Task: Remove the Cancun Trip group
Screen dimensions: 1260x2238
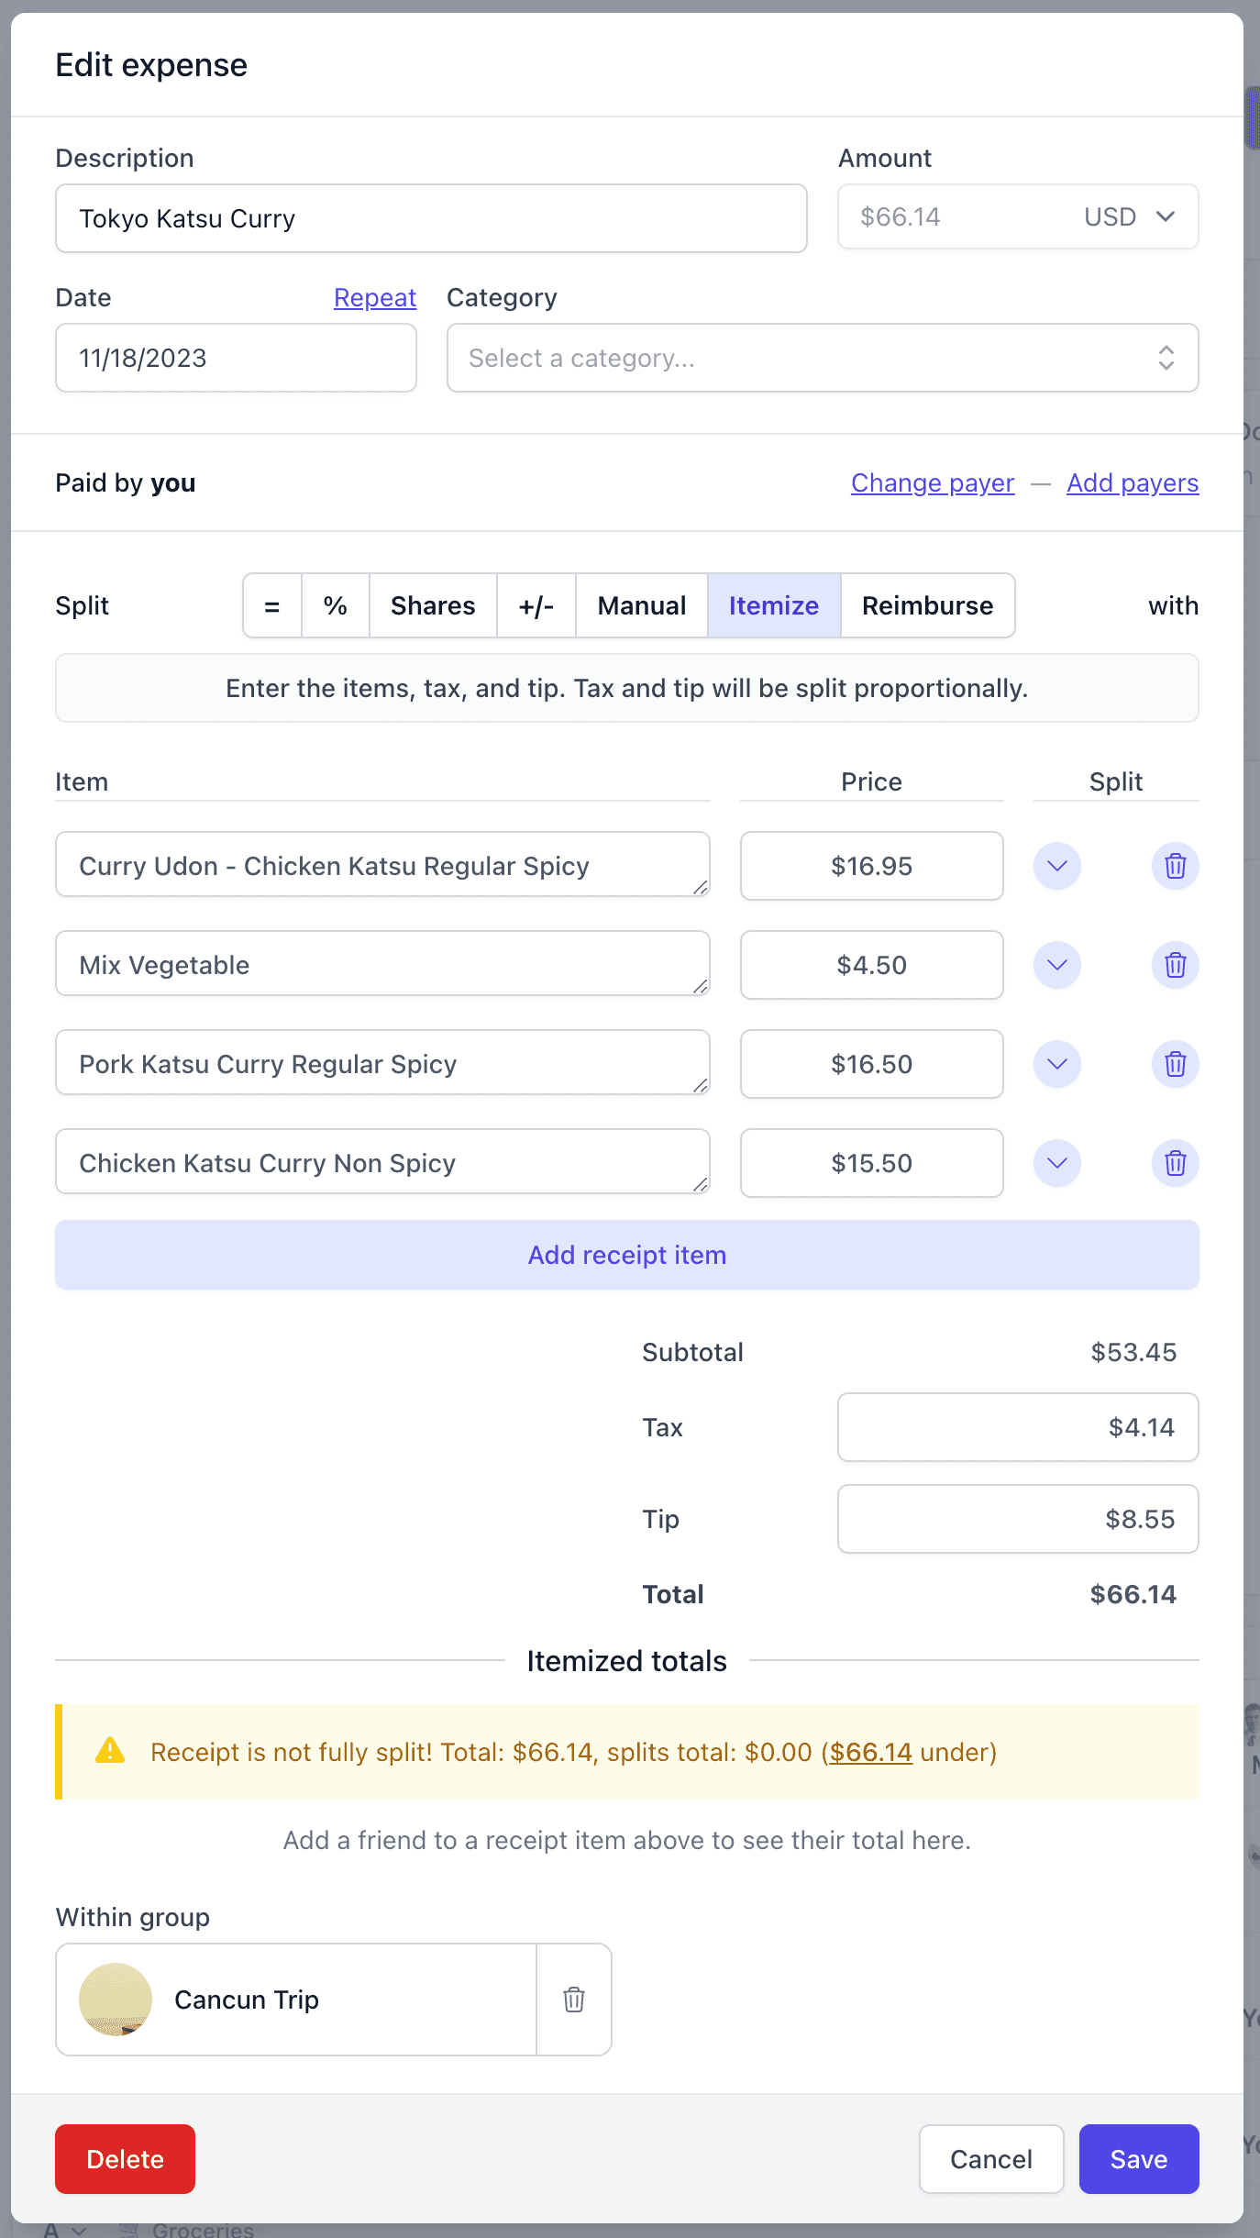Action: pos(573,2000)
